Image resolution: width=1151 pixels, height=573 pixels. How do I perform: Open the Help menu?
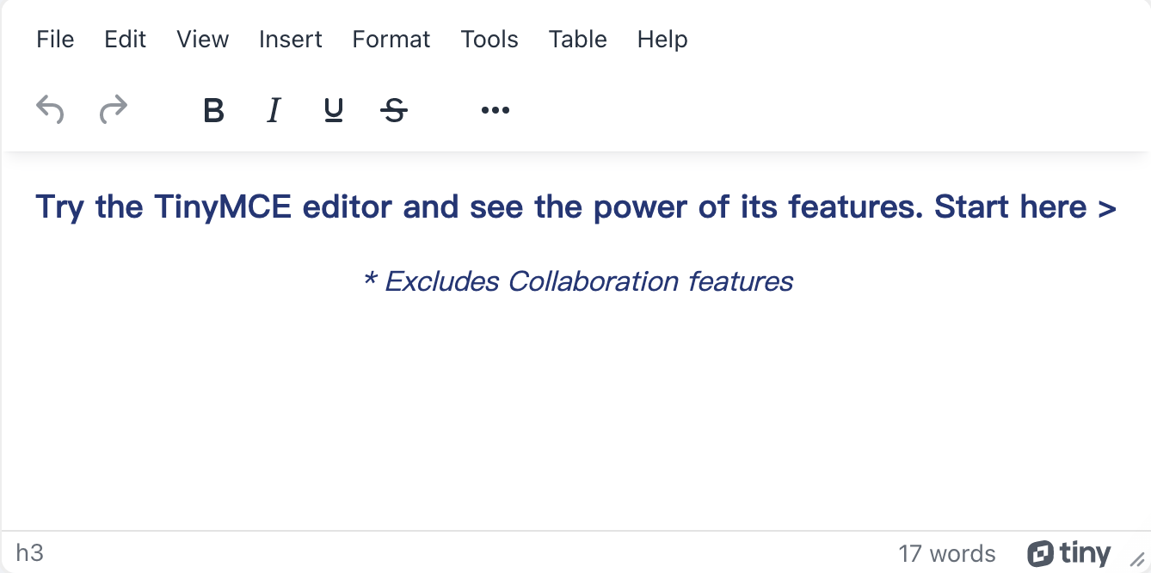coord(662,40)
